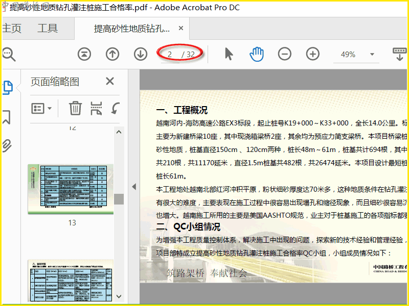The height and width of the screenshot is (306, 409).
Task: Click the text line 桩长61m。
Action: pos(171,176)
